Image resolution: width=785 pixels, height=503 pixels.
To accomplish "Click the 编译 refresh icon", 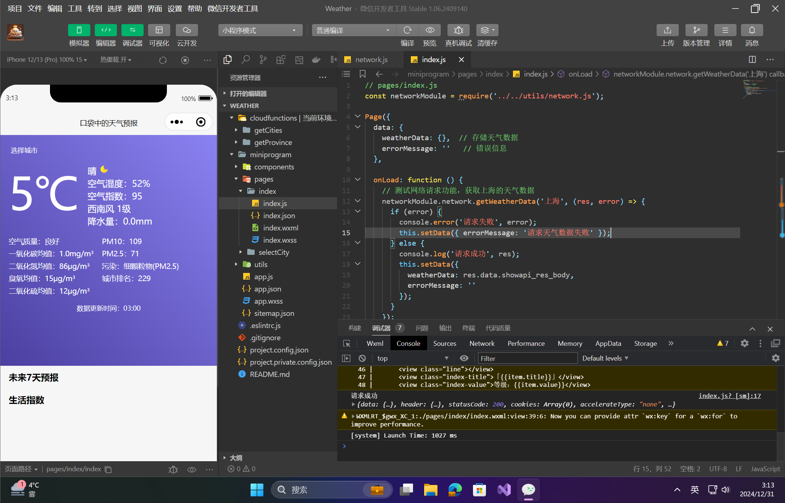I will click(407, 30).
